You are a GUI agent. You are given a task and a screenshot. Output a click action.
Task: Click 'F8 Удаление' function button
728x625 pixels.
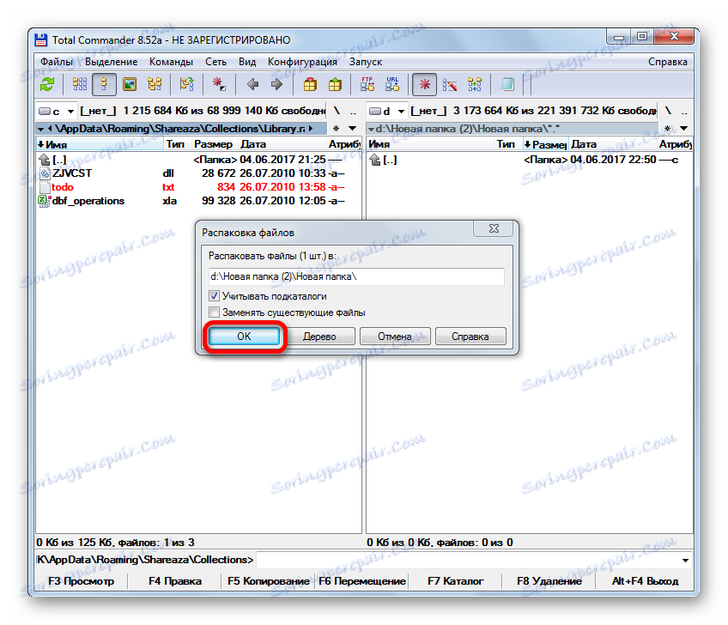[x=549, y=581]
